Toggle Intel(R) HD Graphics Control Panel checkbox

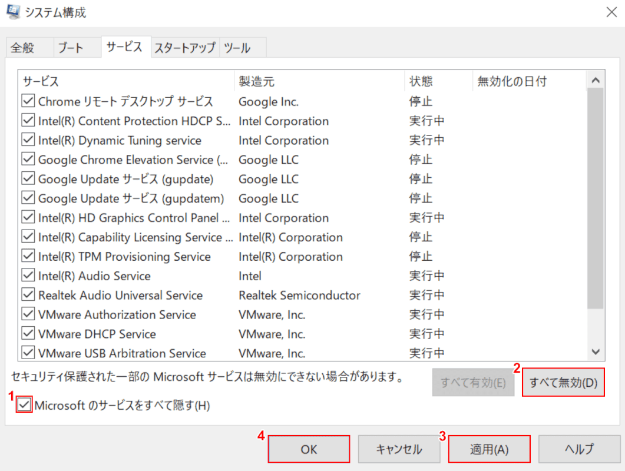tap(28, 217)
